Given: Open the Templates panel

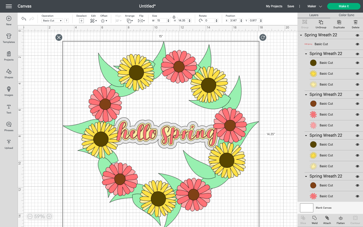Looking at the screenshot, I should pyautogui.click(x=9, y=38).
